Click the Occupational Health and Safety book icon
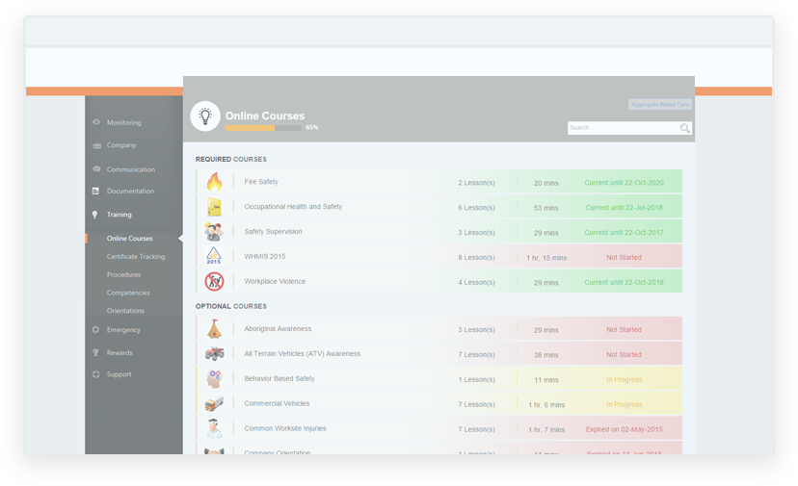This screenshot has width=798, height=486. tap(214, 206)
